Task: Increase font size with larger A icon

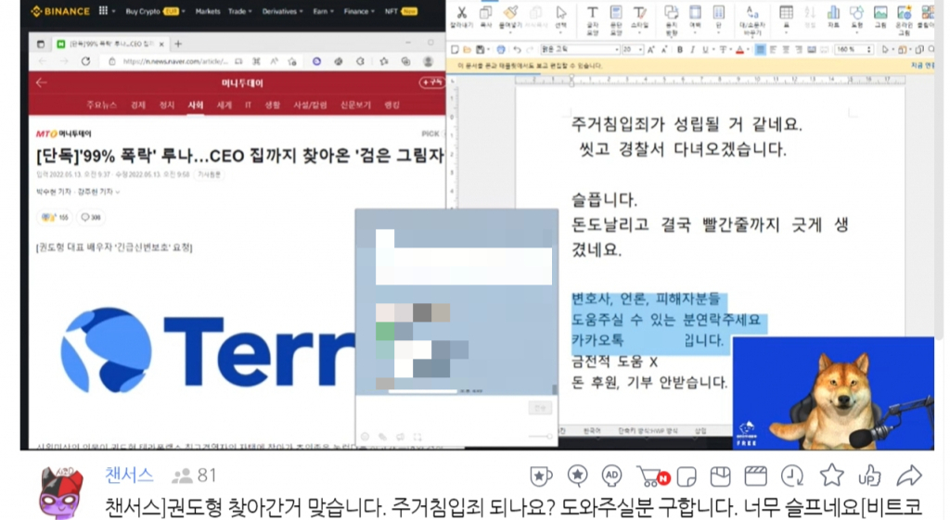Action: coord(650,50)
